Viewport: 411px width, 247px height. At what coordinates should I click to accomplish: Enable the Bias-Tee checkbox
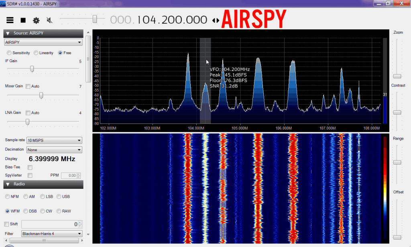(30, 167)
